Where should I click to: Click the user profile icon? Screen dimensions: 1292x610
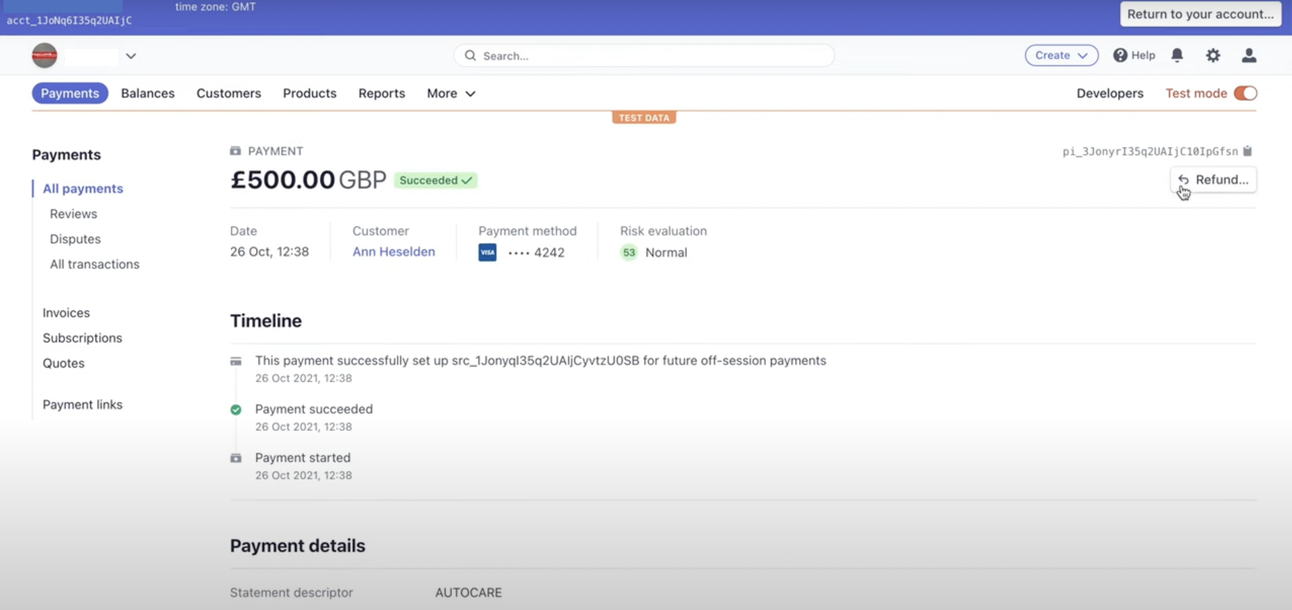(1249, 55)
